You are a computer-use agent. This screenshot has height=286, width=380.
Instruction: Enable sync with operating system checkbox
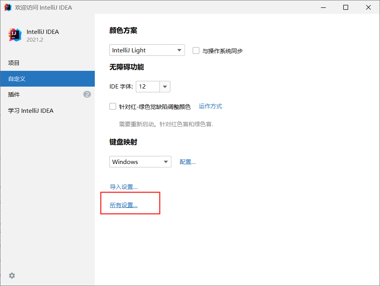196,50
